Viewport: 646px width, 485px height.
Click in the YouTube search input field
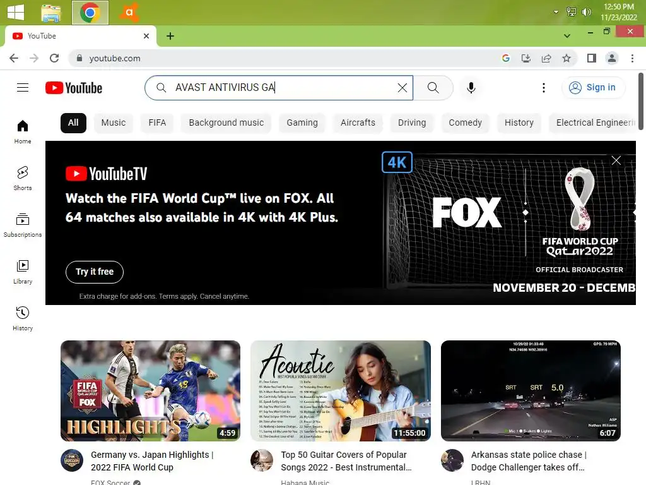[279, 87]
